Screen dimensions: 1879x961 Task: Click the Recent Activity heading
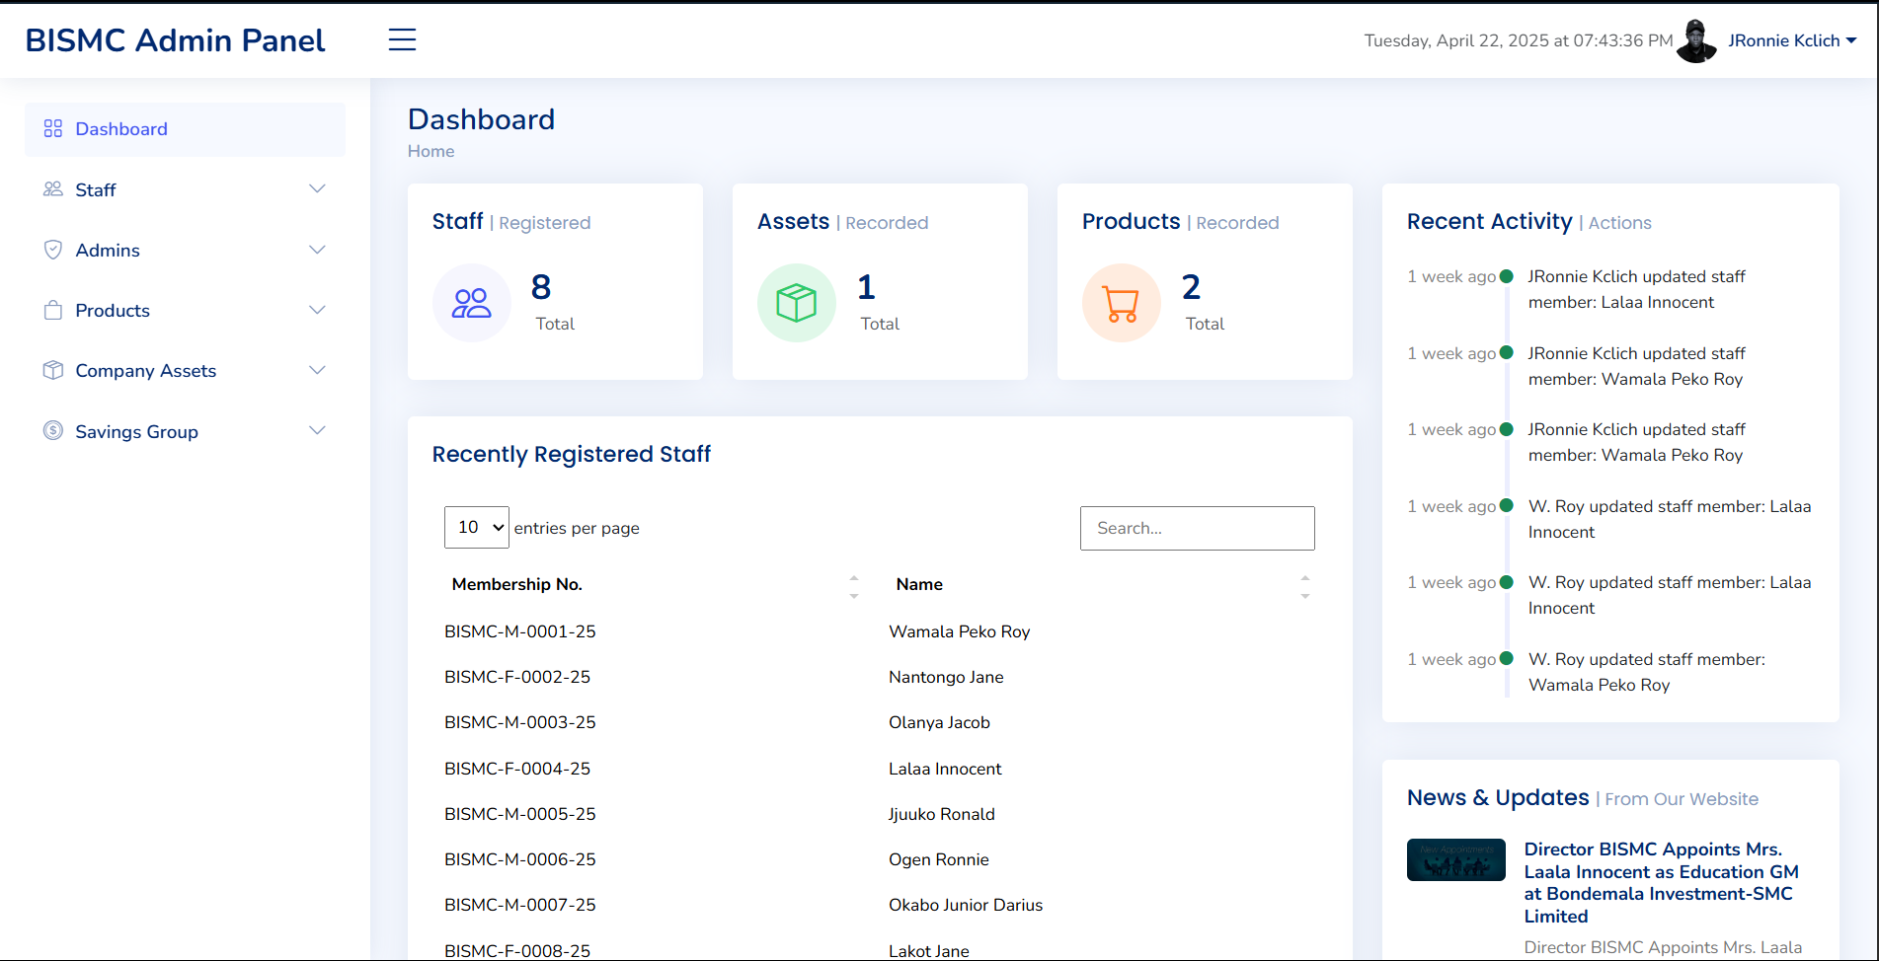[x=1489, y=222]
